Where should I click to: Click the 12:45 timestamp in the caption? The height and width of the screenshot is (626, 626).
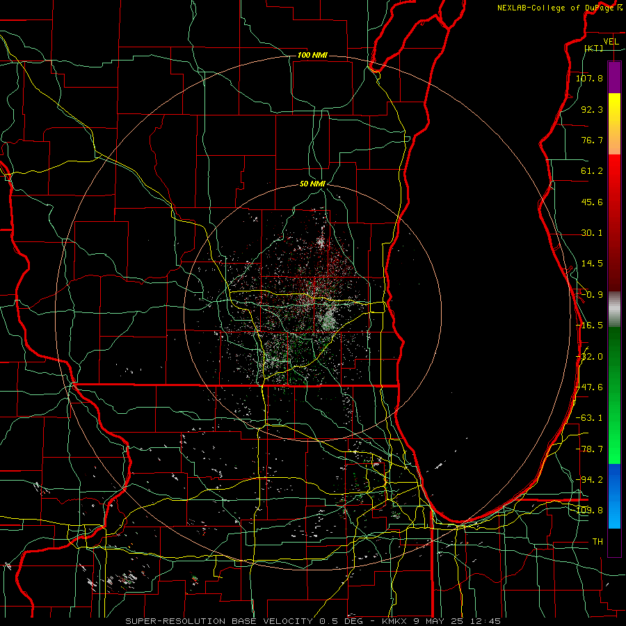(x=486, y=621)
